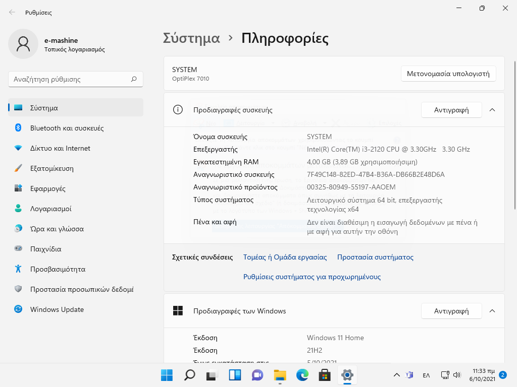Click the Bluetooth icon in sidebar

pos(18,127)
